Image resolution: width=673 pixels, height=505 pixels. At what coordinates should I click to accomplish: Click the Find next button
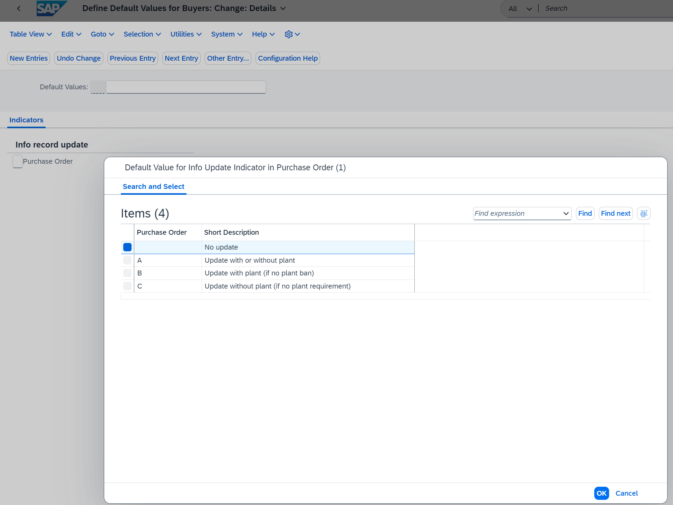pos(616,213)
